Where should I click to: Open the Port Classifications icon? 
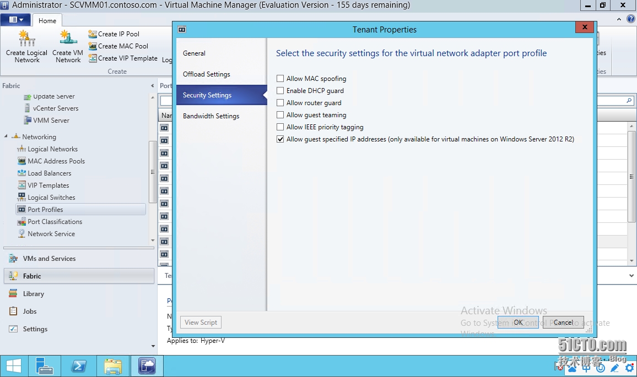(x=21, y=222)
